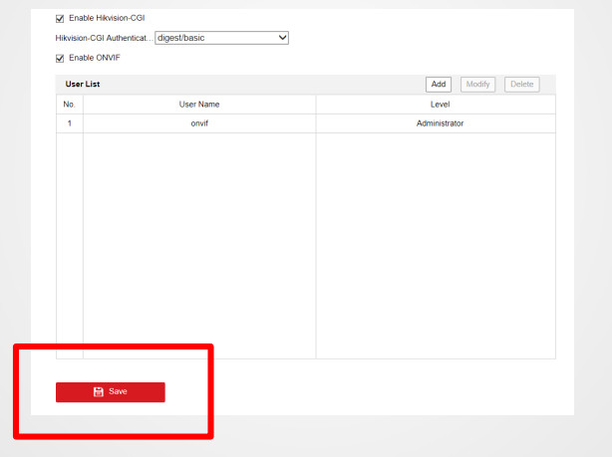Viewport: 612px width, 457px height.
Task: Click the No. column header
Action: [69, 105]
